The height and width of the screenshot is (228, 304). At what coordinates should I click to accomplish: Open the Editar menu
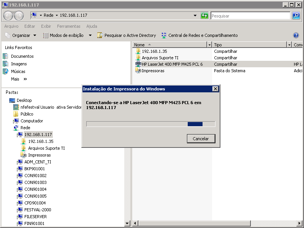click(30, 26)
